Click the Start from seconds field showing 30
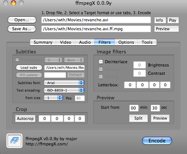 point(155,108)
